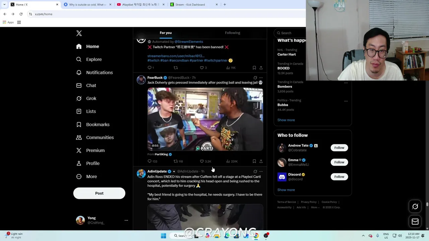Open more options for the Bubba trend
The width and height of the screenshot is (429, 241).
346,101
